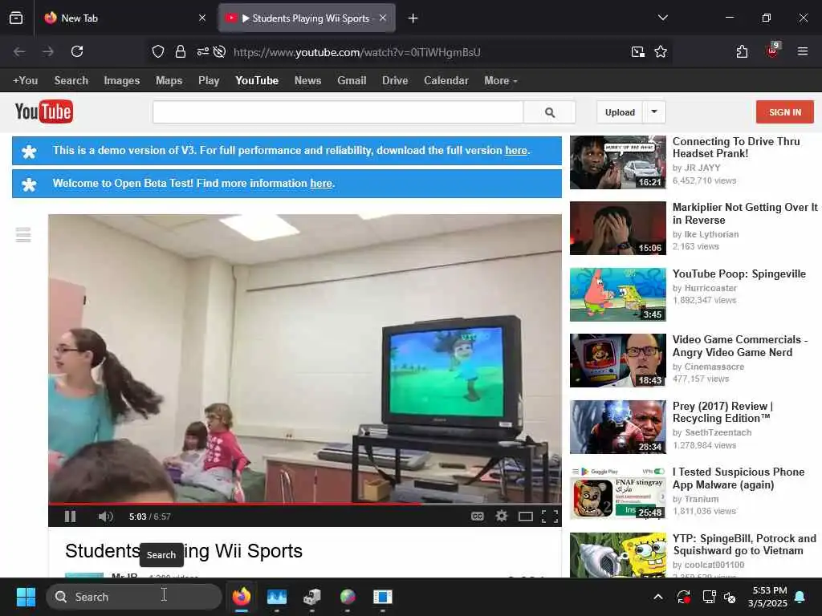The image size is (822, 616).
Task: Open the JR JAYY channel link
Action: click(702, 168)
